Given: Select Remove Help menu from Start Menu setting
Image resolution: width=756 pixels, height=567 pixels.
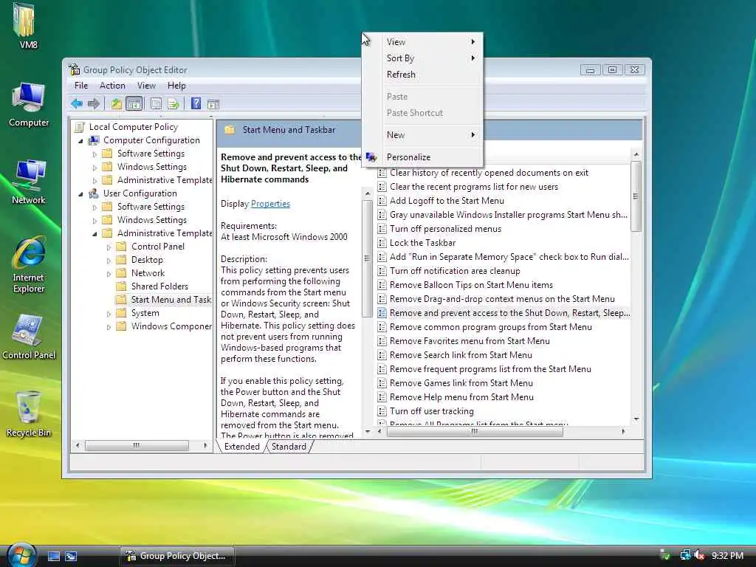Looking at the screenshot, I should (455, 396).
